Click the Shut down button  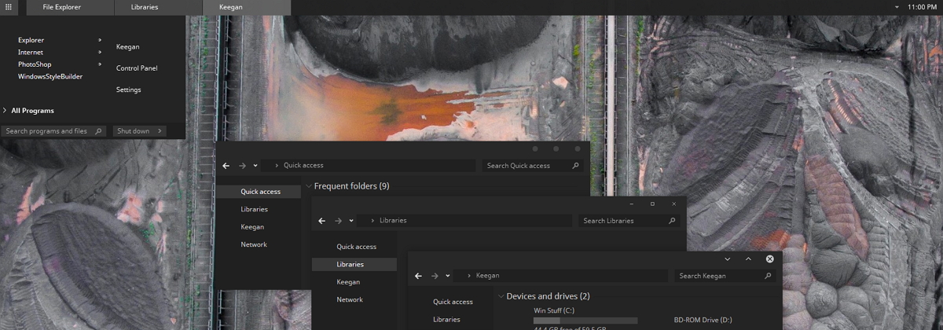pyautogui.click(x=134, y=131)
